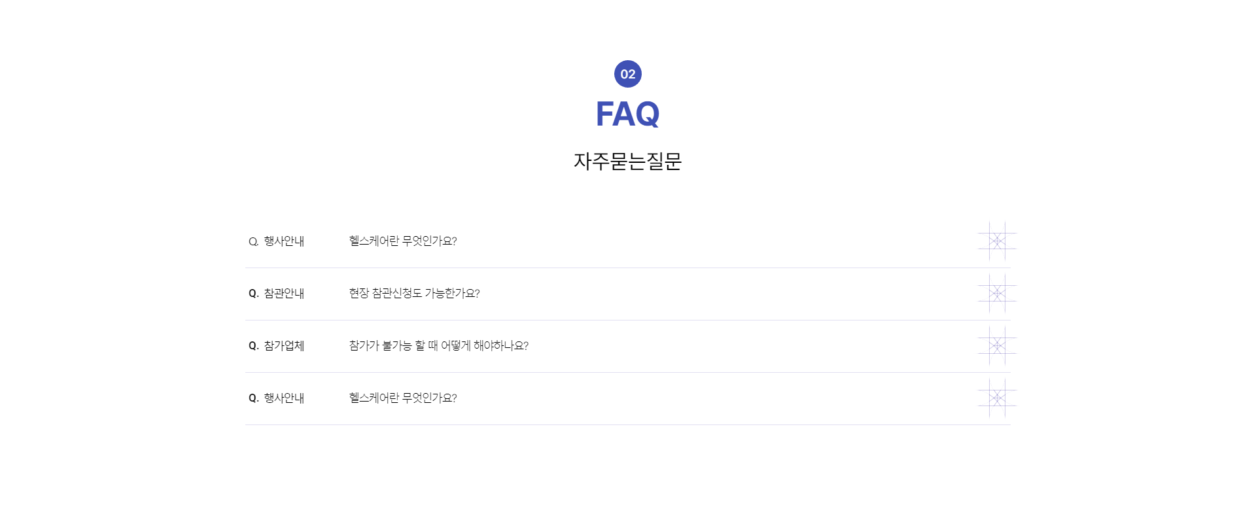Screen dimensions: 1256x518
Task: Open the topmost 헬스케어란 무엇인가요? star icon
Action: point(997,241)
